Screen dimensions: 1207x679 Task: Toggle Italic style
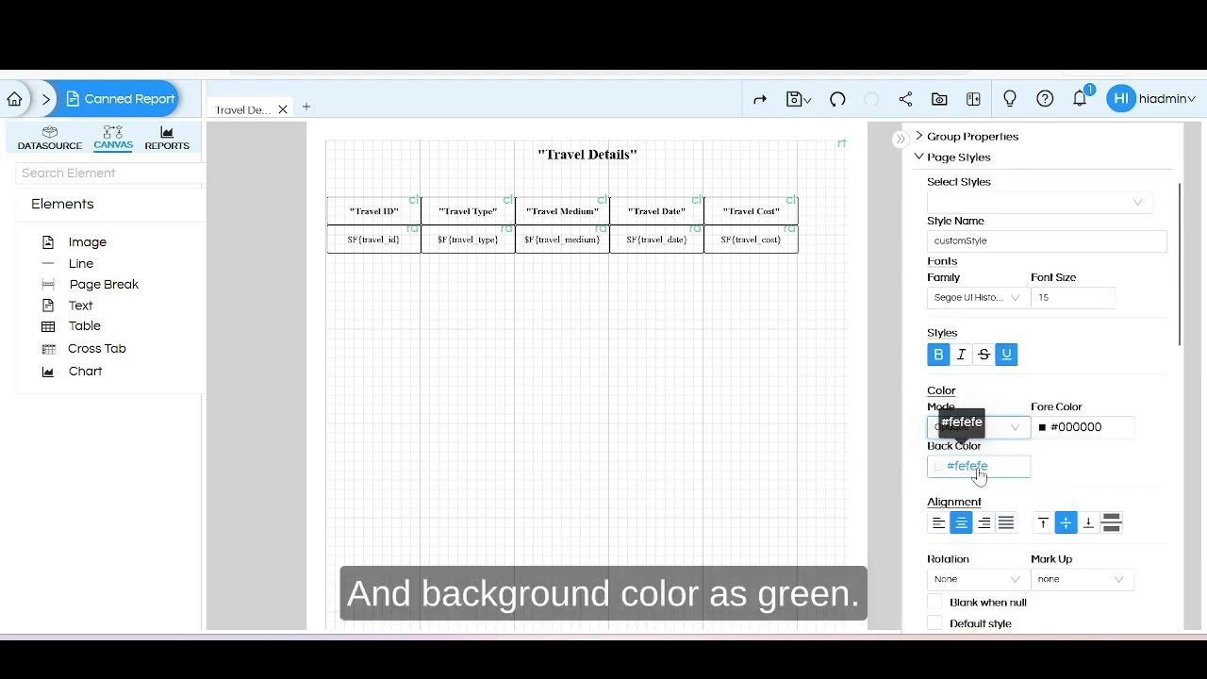961,355
